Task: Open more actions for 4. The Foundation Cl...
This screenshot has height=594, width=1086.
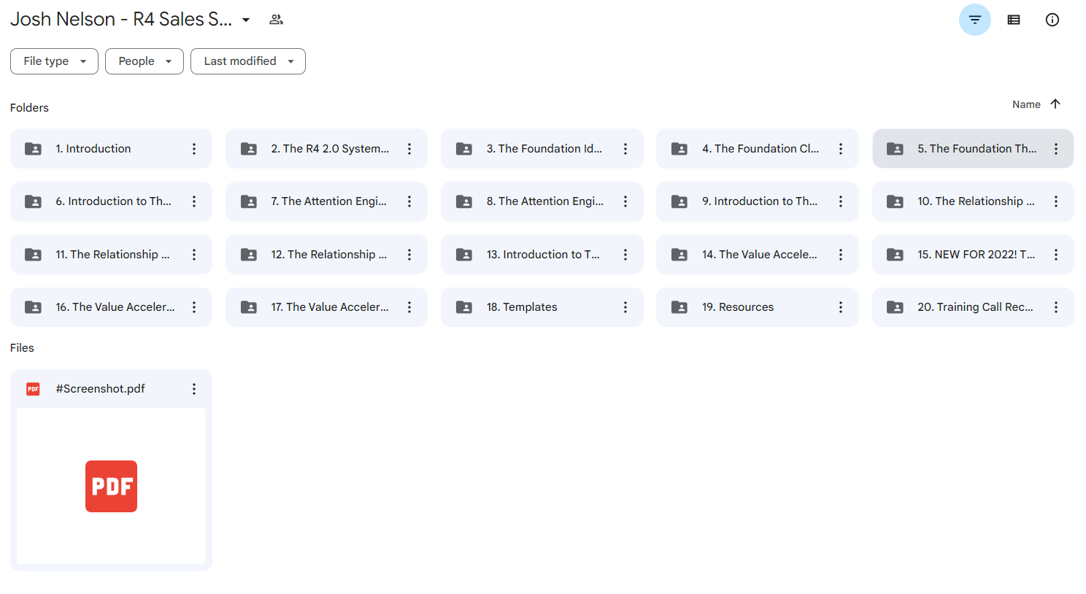Action: pyautogui.click(x=841, y=149)
